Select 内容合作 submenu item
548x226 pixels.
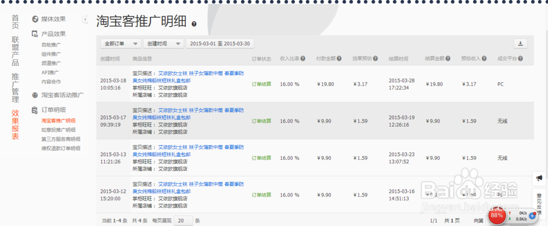pyautogui.click(x=51, y=81)
